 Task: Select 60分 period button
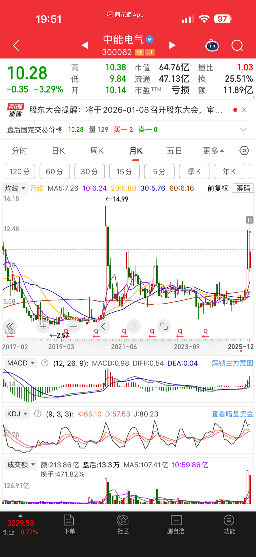click(x=55, y=172)
